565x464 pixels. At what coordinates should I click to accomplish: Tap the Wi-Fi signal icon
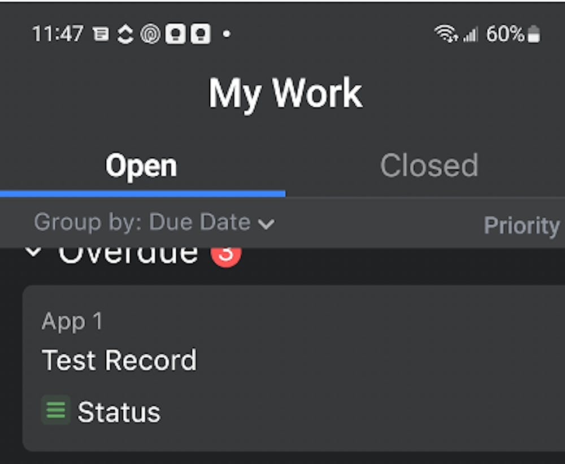click(x=446, y=35)
